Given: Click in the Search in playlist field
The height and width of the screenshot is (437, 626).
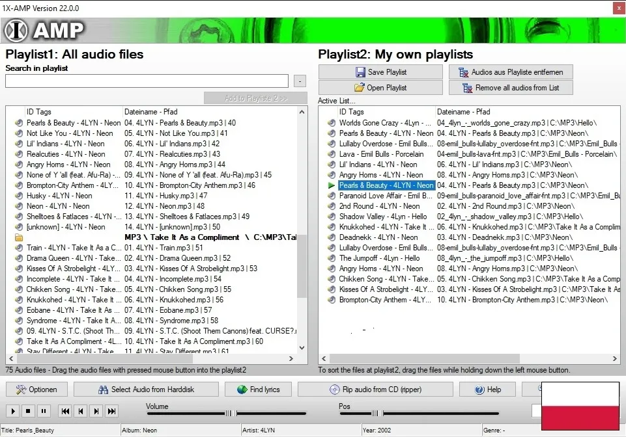Looking at the screenshot, I should 147,81.
